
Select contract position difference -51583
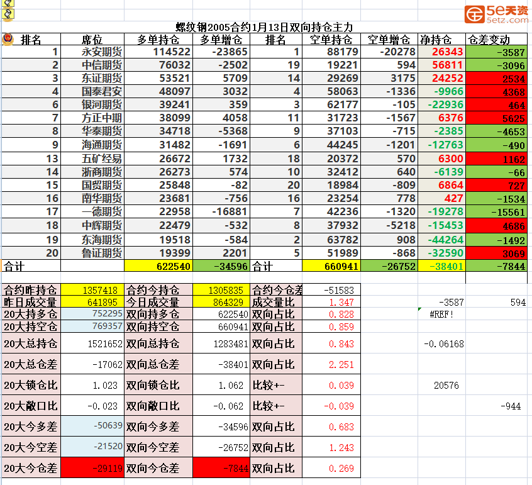[x=331, y=290]
